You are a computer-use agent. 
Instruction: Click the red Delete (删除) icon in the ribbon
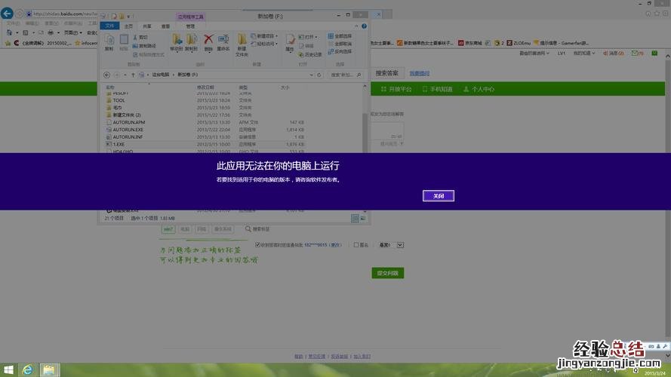point(208,41)
